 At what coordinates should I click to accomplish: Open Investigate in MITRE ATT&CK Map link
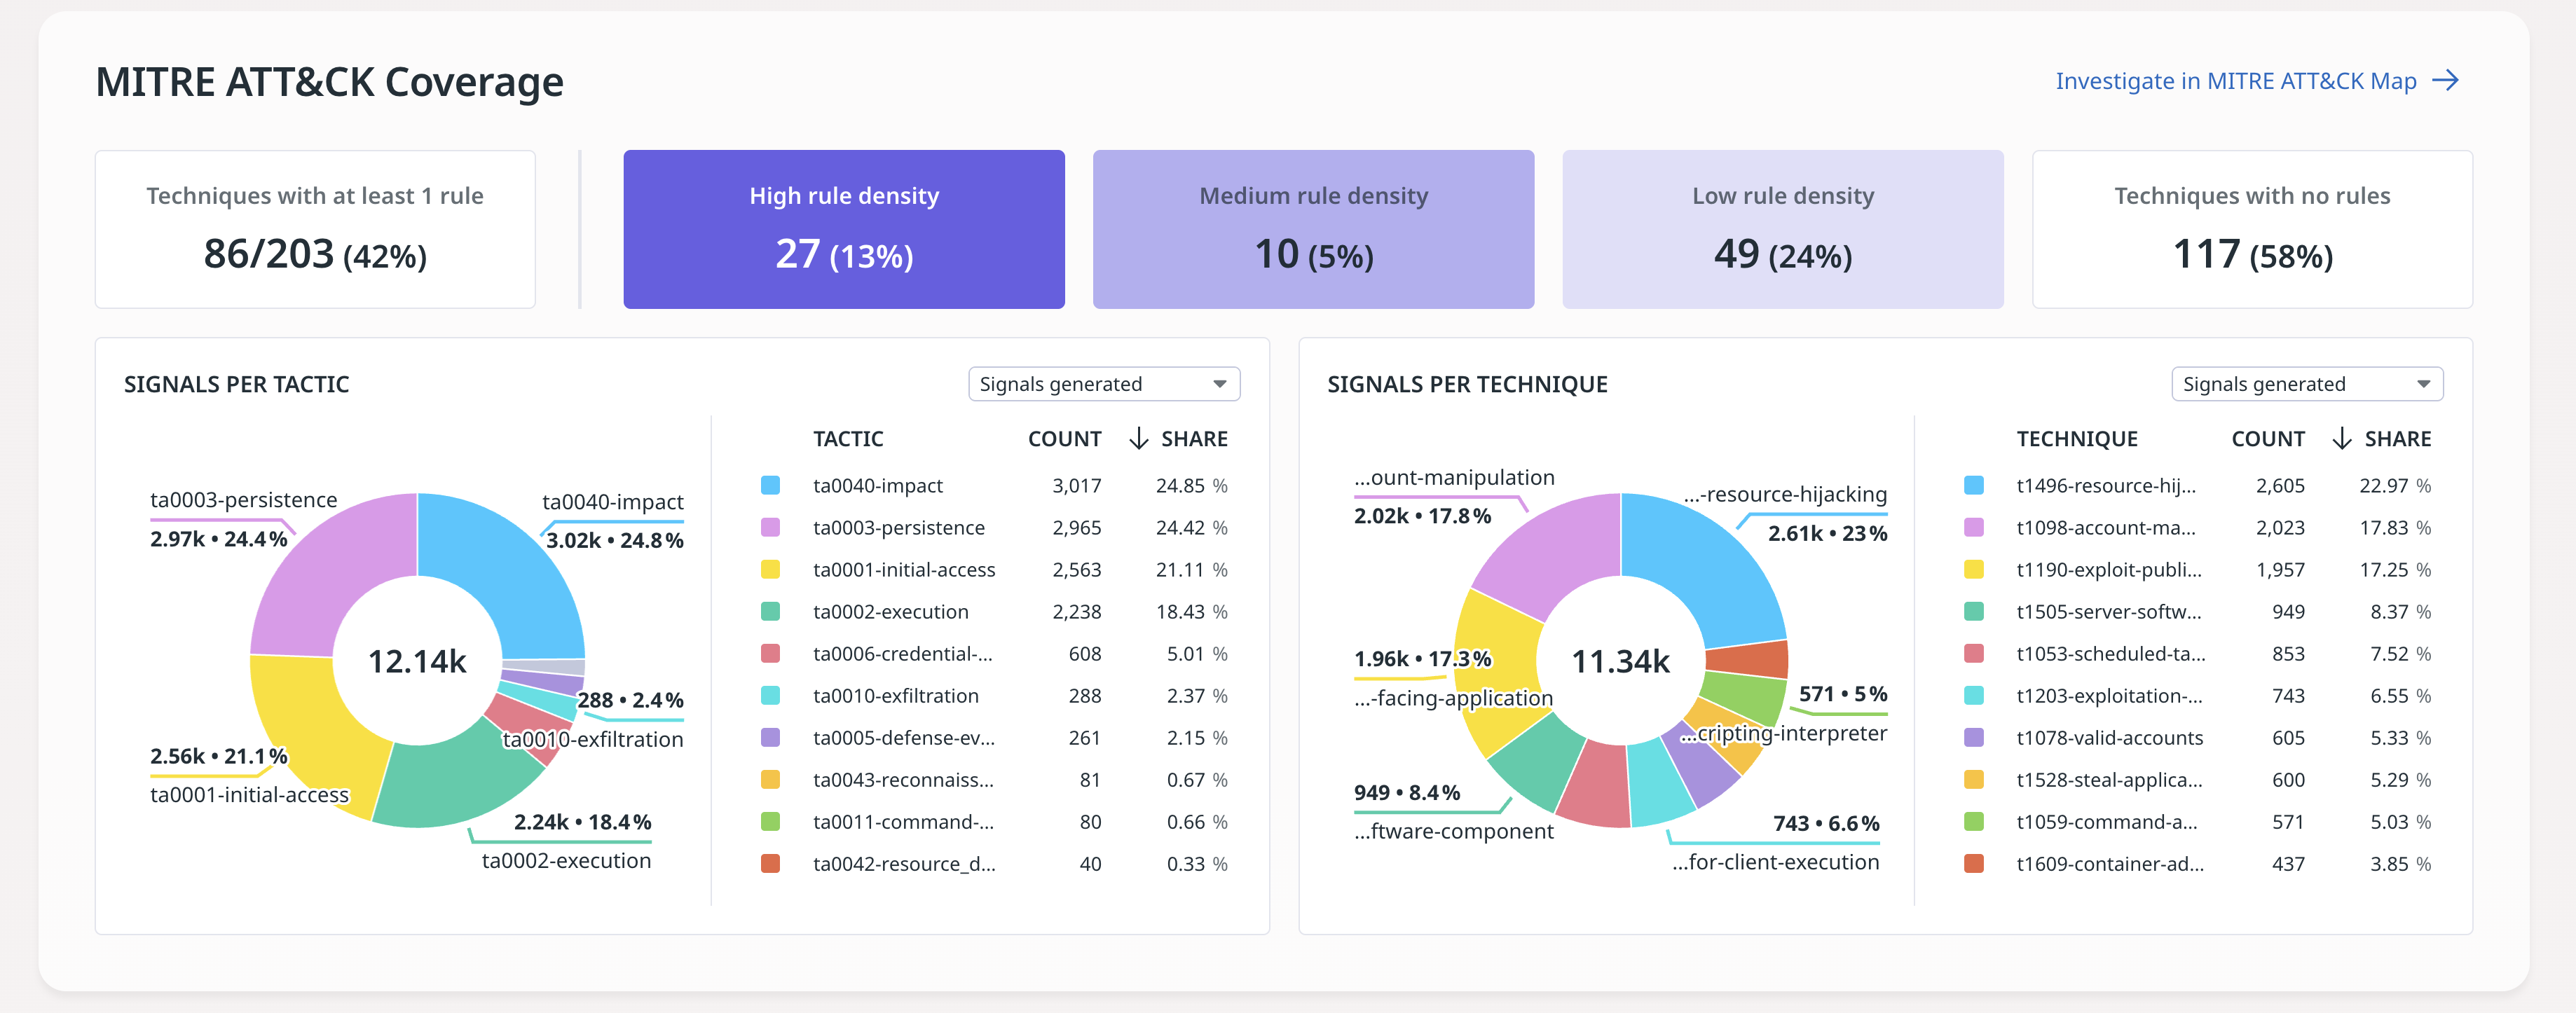pos(2256,81)
